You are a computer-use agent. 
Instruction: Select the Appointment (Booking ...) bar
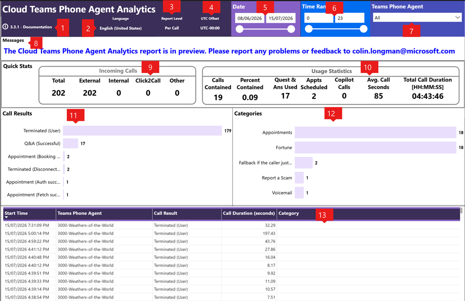[x=64, y=157]
